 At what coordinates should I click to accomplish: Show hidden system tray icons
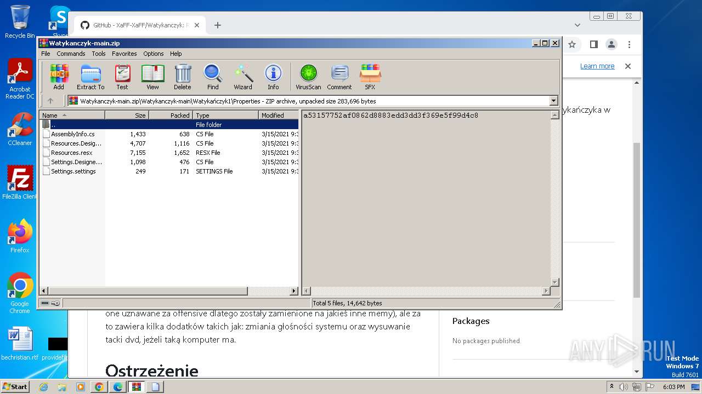[x=612, y=387]
